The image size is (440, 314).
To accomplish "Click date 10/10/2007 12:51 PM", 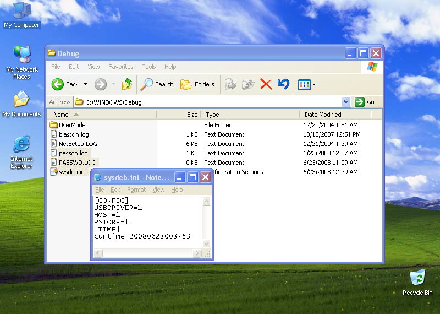I will [332, 134].
